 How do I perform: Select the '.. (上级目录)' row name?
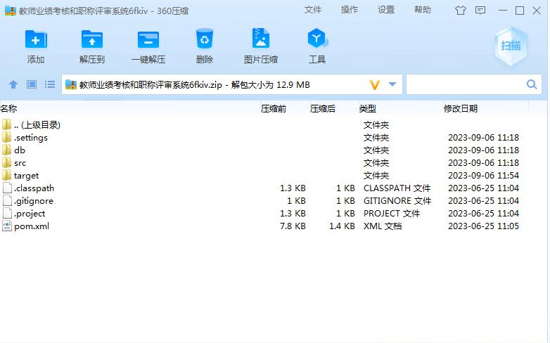tap(37, 125)
